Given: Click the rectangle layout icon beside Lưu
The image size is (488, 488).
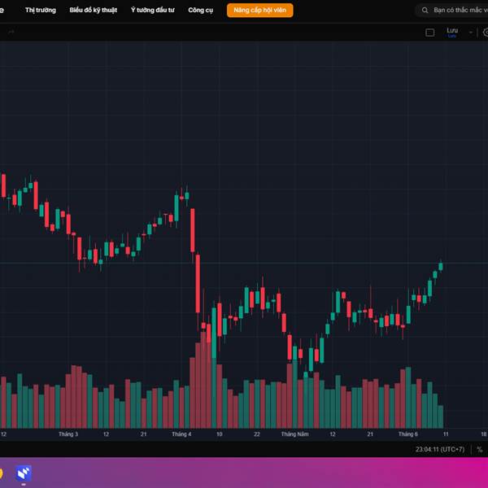Looking at the screenshot, I should [x=429, y=33].
